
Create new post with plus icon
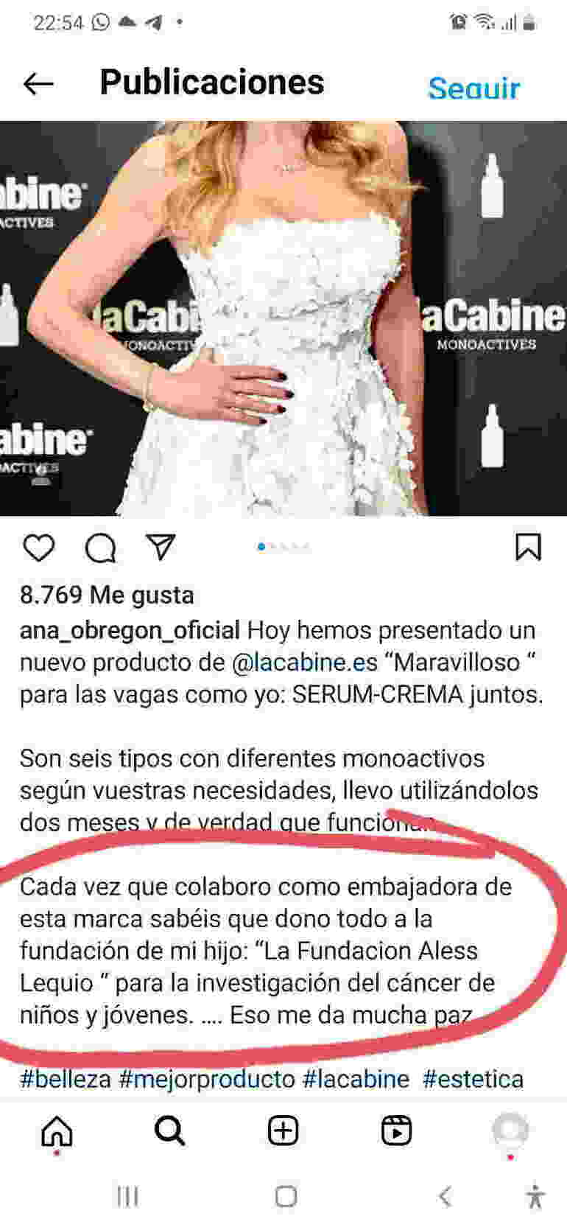click(x=283, y=1131)
